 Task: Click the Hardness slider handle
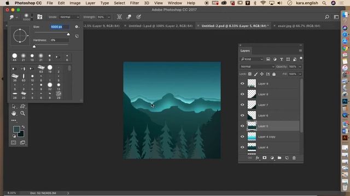[x=34, y=46]
